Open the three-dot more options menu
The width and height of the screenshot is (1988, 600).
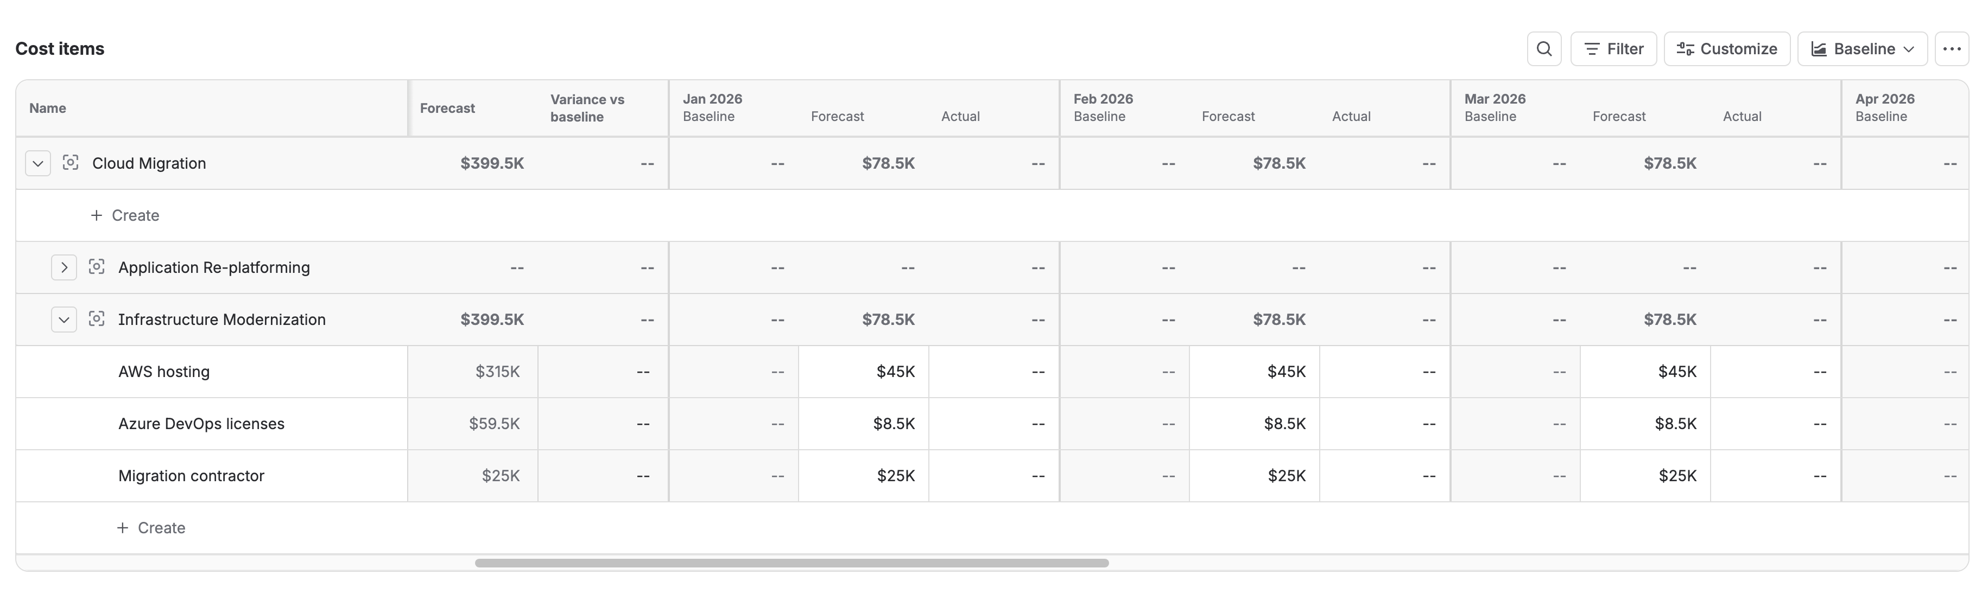pos(1952,49)
